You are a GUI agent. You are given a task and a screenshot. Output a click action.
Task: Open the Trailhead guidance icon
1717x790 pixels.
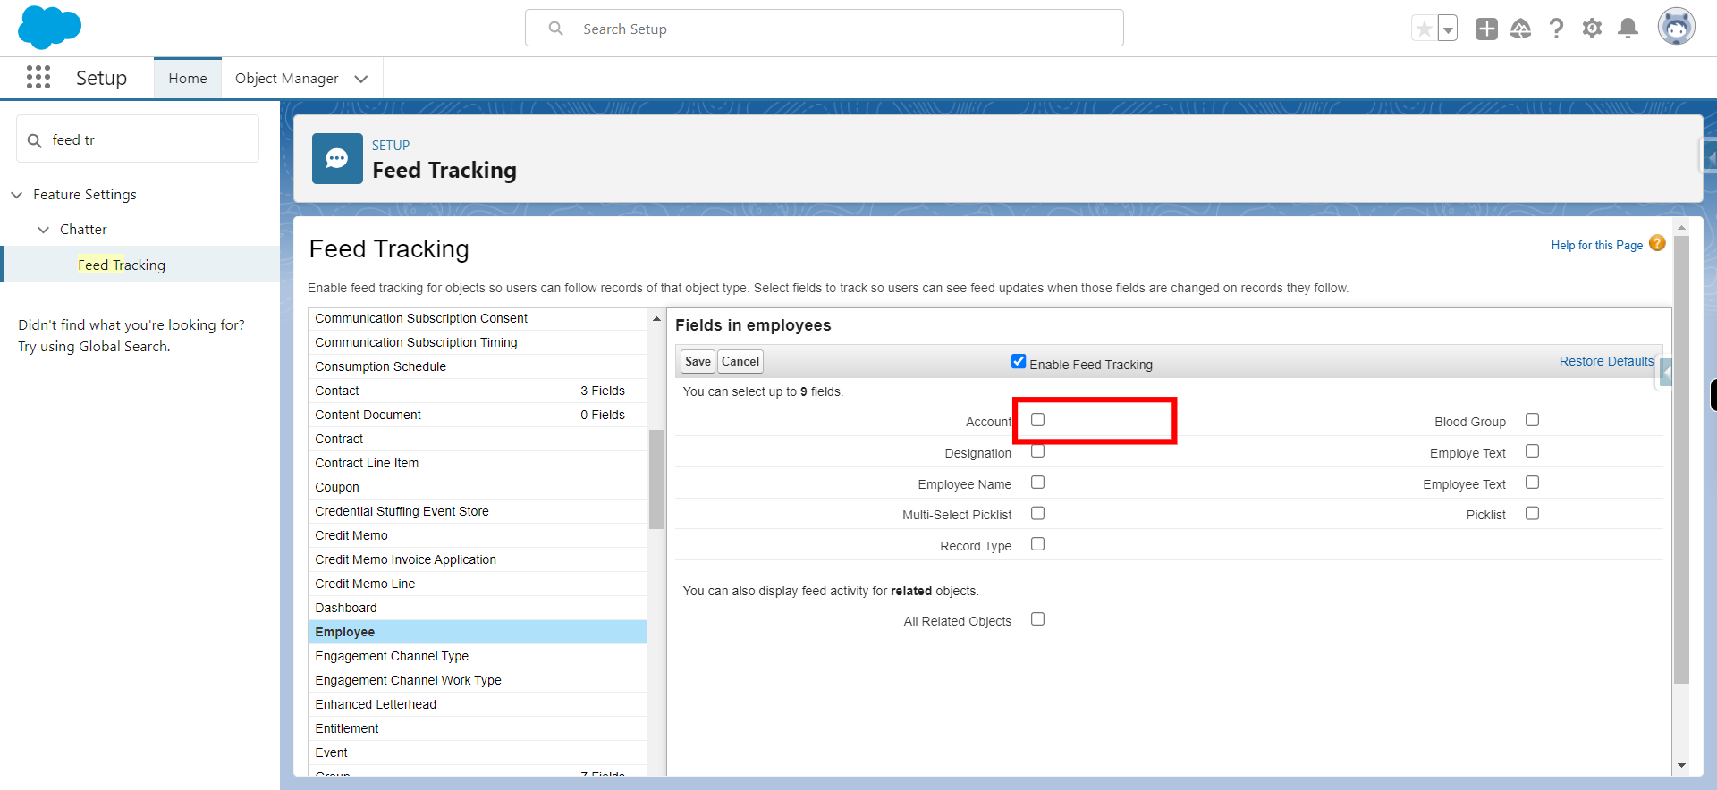point(1520,29)
